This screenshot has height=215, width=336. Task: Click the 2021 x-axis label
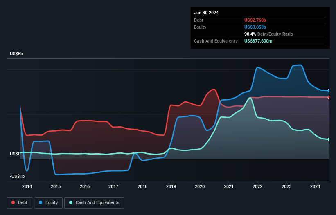pos(229,186)
